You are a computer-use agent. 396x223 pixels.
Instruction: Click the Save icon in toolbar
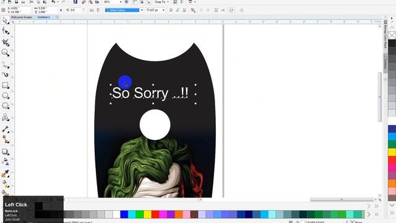click(x=16, y=2)
